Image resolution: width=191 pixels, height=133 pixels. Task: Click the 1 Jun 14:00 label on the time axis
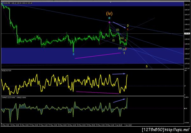pyautogui.click(x=128, y=125)
